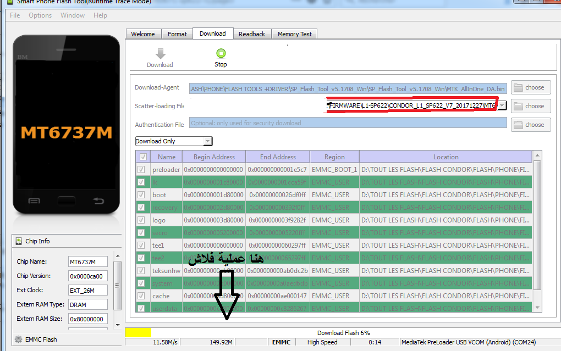Viewport: 561px width, 351px height.
Task: Toggle the teksunhw partition checkbox
Action: (141, 271)
